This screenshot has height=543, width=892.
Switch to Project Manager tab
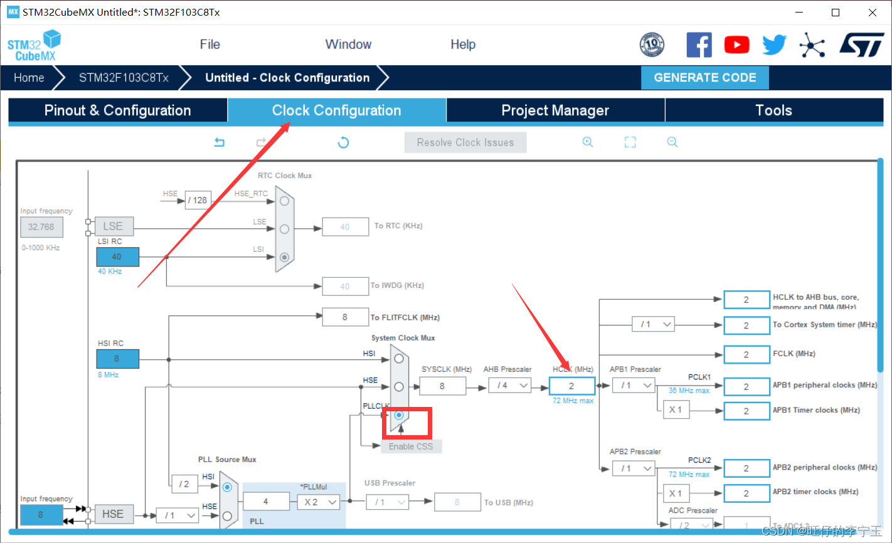click(x=555, y=110)
